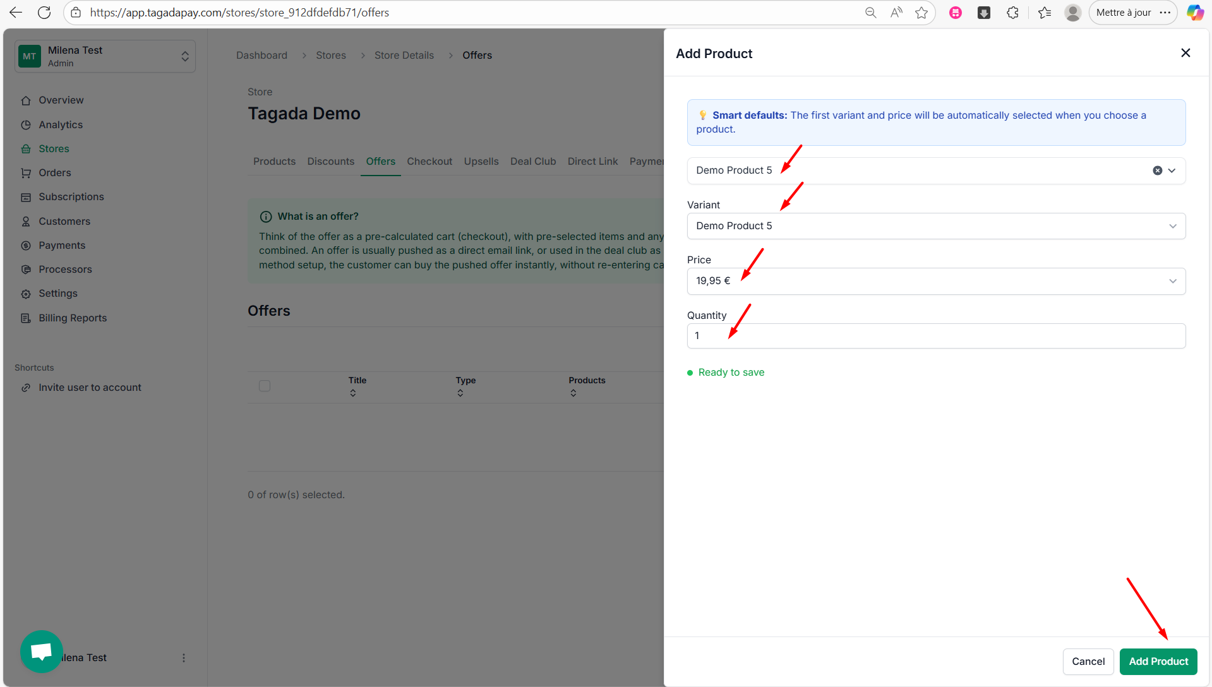The height and width of the screenshot is (687, 1212).
Task: Switch to the Upsells tab
Action: pyautogui.click(x=481, y=162)
